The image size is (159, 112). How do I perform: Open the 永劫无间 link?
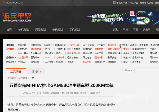[99, 53]
